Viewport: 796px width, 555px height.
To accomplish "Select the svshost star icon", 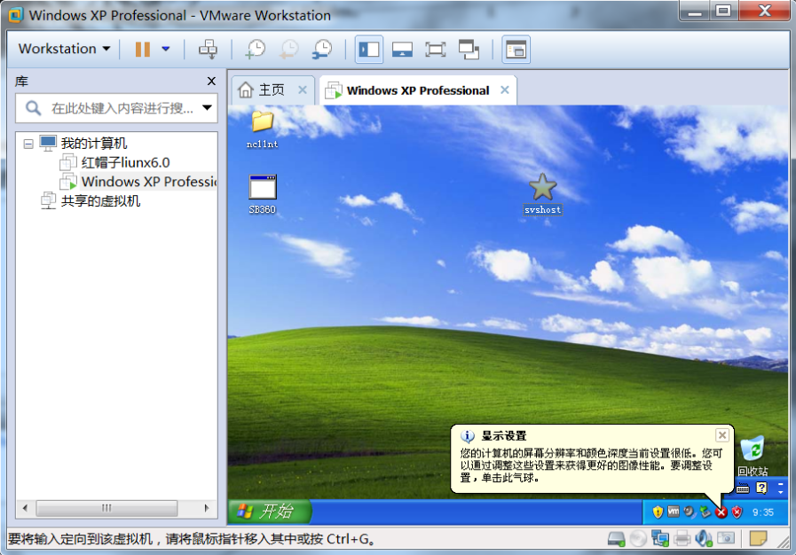I will (543, 194).
